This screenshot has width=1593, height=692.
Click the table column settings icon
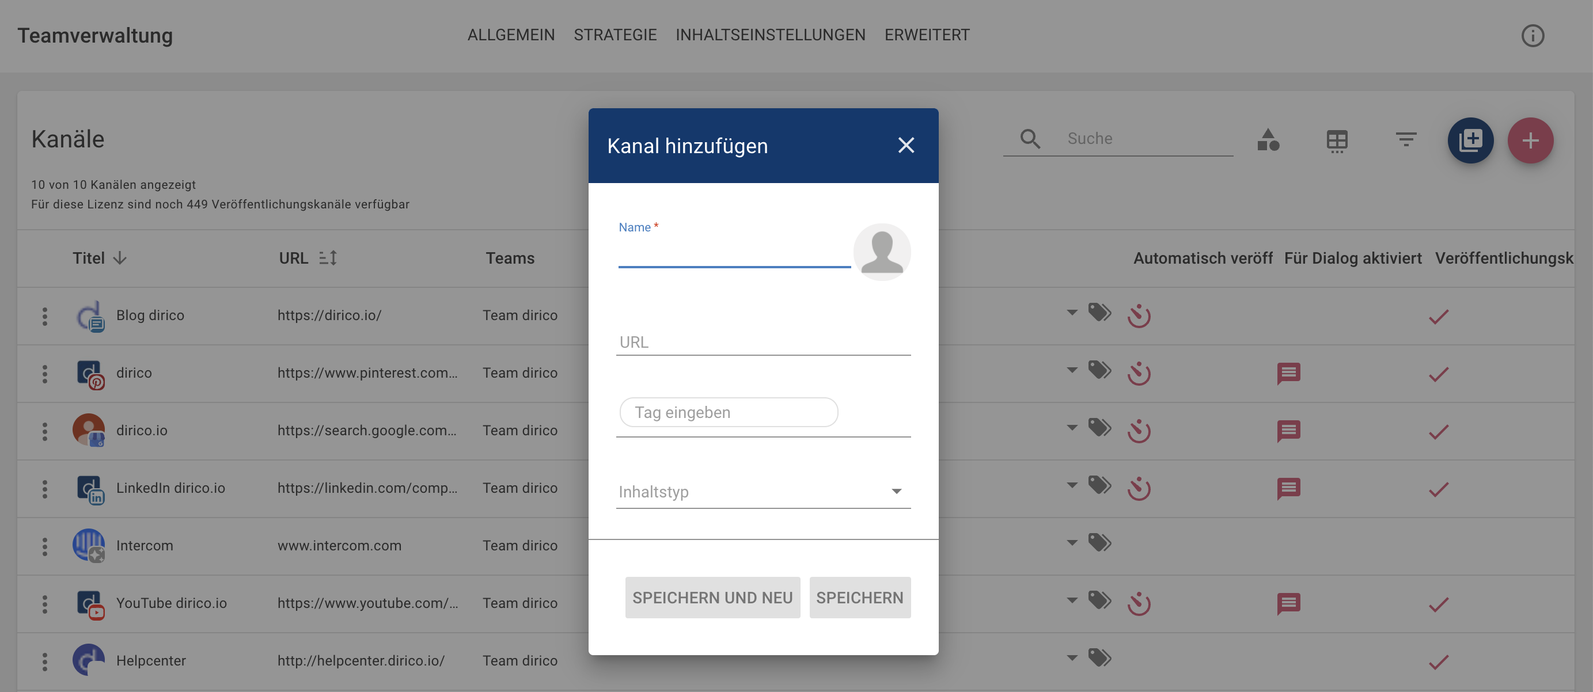(1336, 141)
